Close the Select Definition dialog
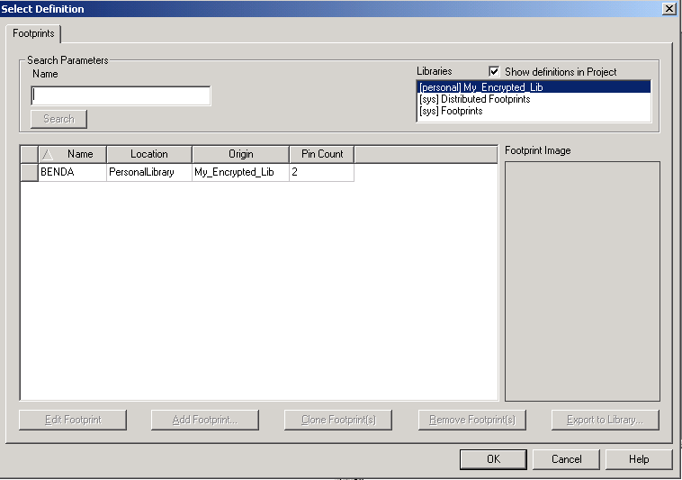This screenshot has width=682, height=480. coord(669,9)
